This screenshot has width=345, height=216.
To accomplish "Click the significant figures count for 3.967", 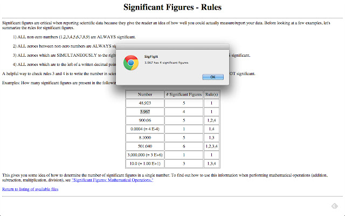I will pyautogui.click(x=184, y=112).
